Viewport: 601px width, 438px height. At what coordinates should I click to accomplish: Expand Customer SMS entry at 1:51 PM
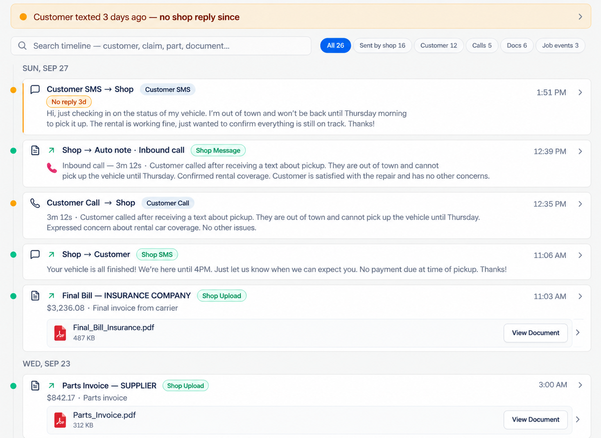[x=580, y=92]
